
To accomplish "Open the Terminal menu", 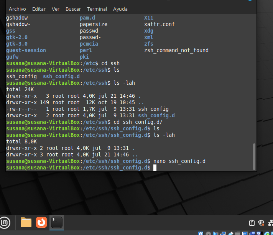I will pos(97,9).
